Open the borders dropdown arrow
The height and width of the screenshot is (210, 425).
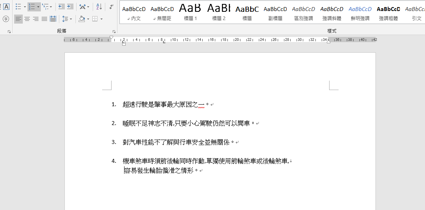[x=101, y=19]
